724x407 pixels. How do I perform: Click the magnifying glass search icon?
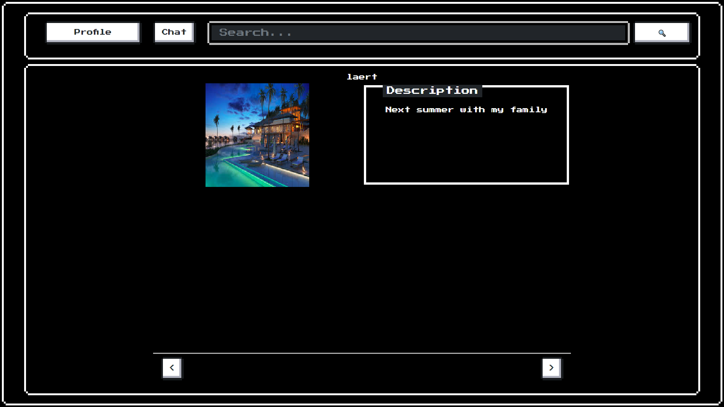pos(662,33)
